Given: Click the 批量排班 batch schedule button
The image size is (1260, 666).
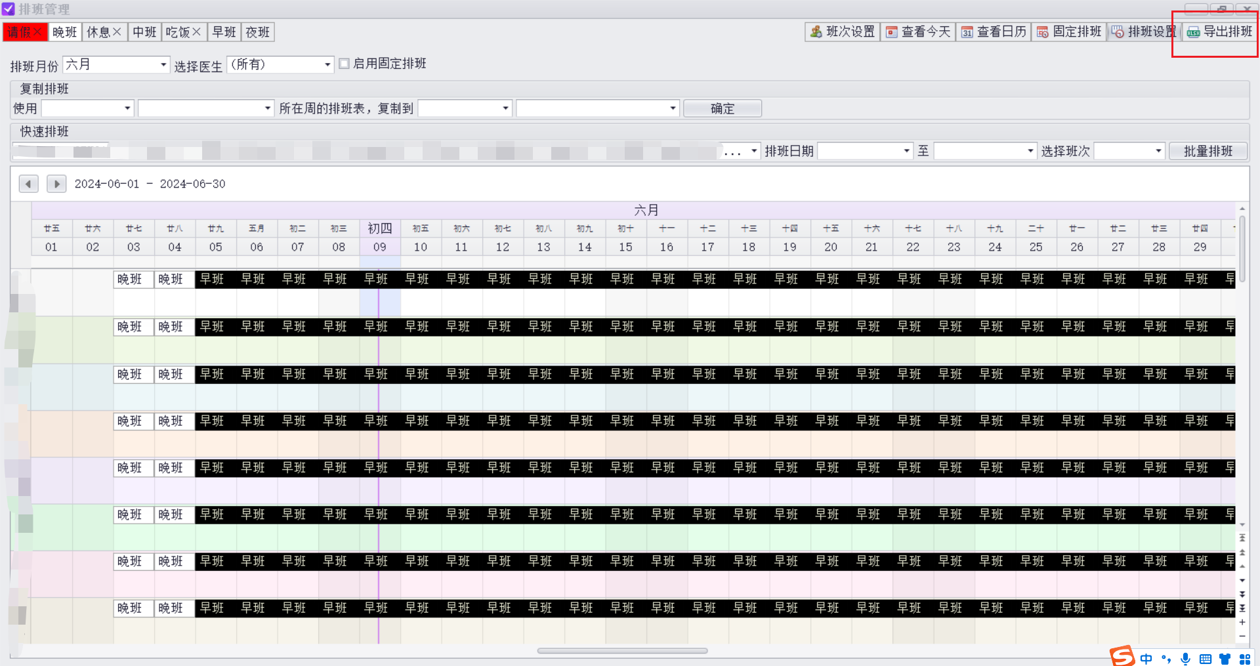Looking at the screenshot, I should click(1208, 151).
